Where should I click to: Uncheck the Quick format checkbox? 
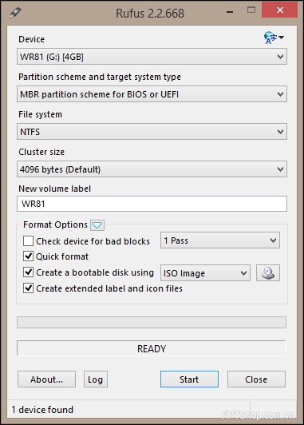(29, 256)
